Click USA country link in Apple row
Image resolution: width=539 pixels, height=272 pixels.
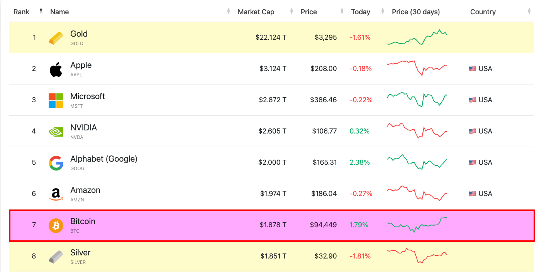coord(485,69)
